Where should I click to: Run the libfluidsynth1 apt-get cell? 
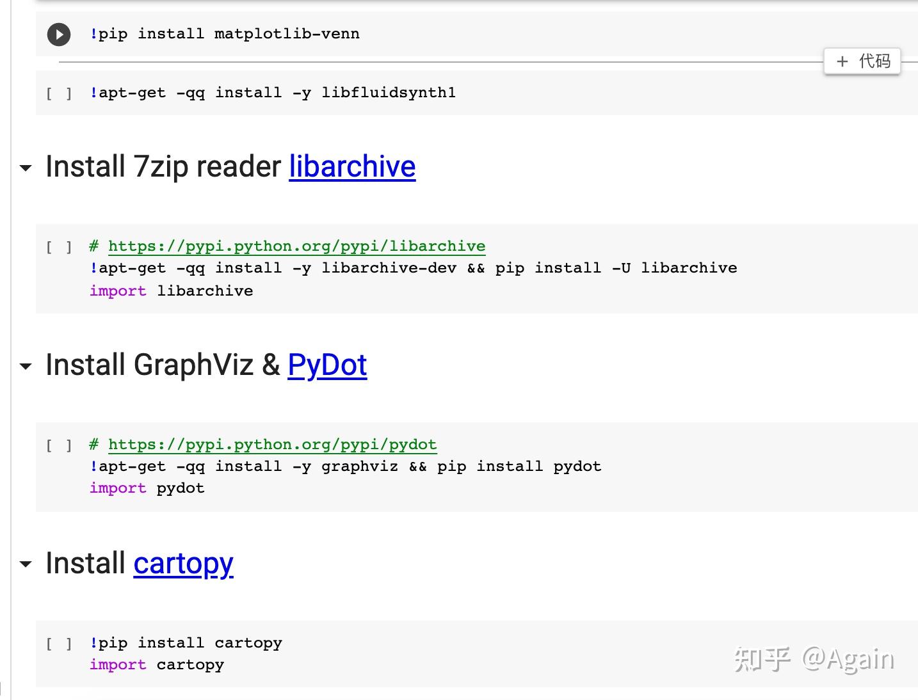(59, 93)
